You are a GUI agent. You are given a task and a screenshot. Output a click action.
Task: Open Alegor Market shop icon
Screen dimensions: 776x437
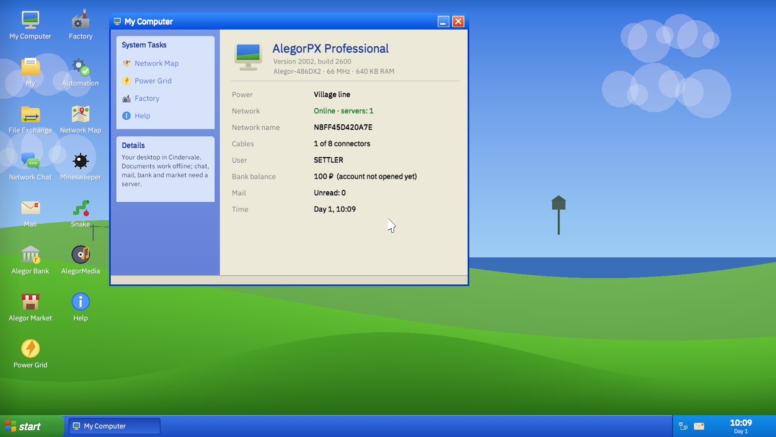coord(30,307)
